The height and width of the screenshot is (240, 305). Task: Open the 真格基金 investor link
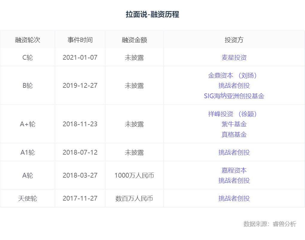[234, 135]
